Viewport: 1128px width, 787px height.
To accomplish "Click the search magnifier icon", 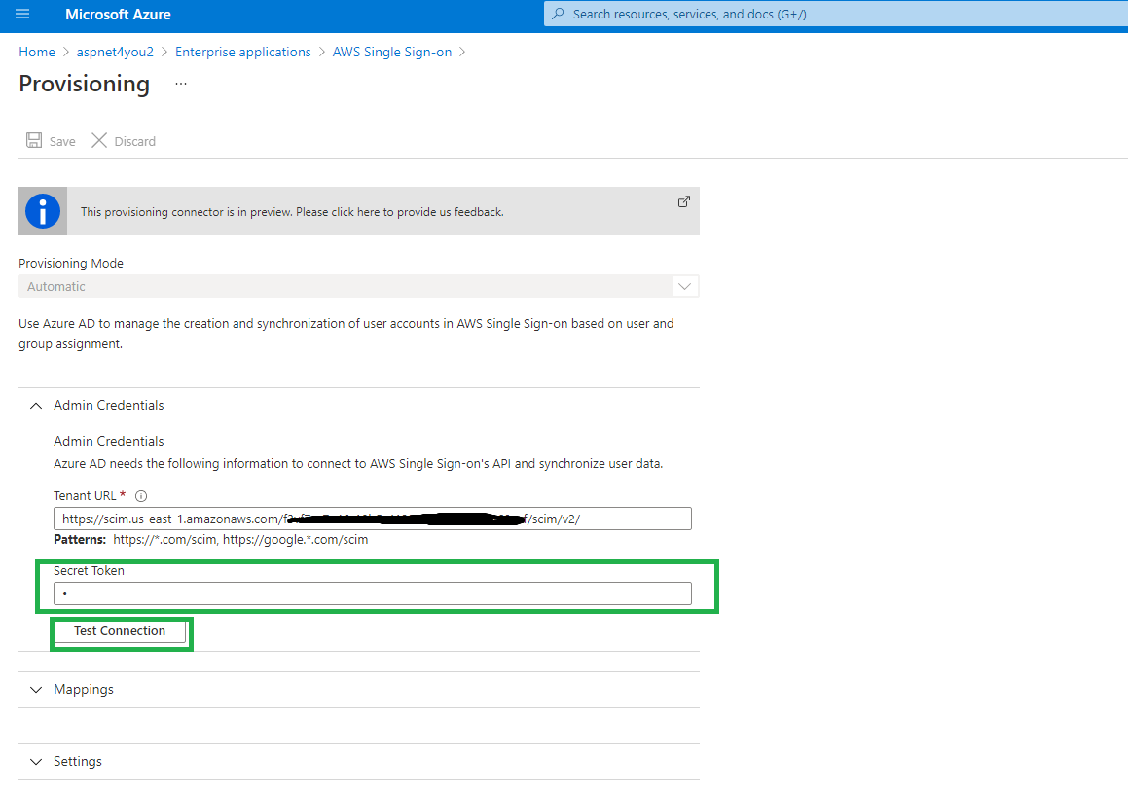I will [559, 14].
